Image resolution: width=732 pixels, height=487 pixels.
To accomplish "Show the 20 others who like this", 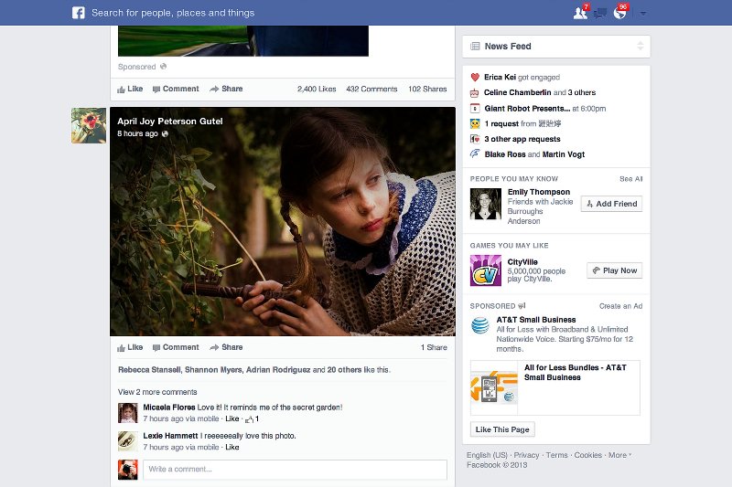I will click(x=344, y=369).
